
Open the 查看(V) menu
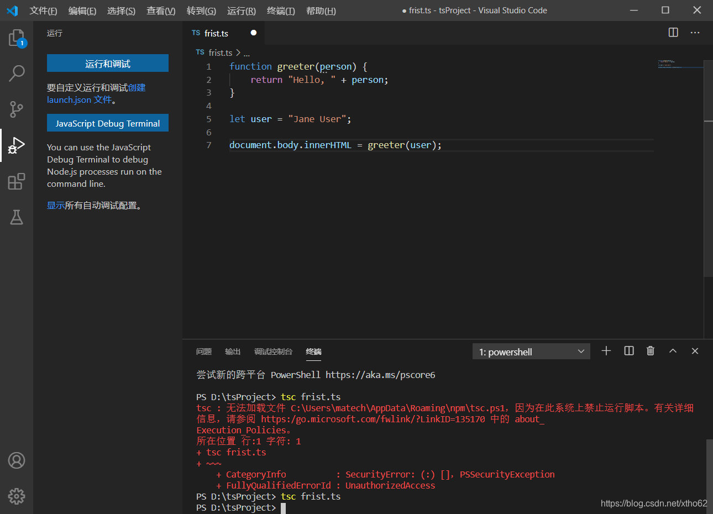pyautogui.click(x=161, y=11)
